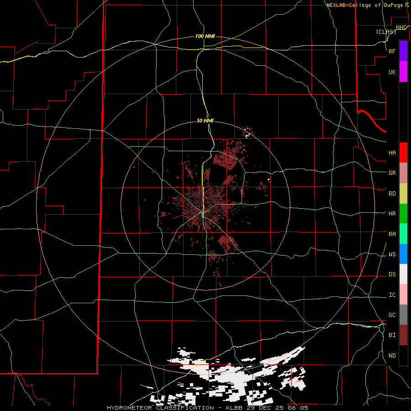Screen dimensions: 411x411
Task: Click the DS white color swatch
Action: coord(403,274)
